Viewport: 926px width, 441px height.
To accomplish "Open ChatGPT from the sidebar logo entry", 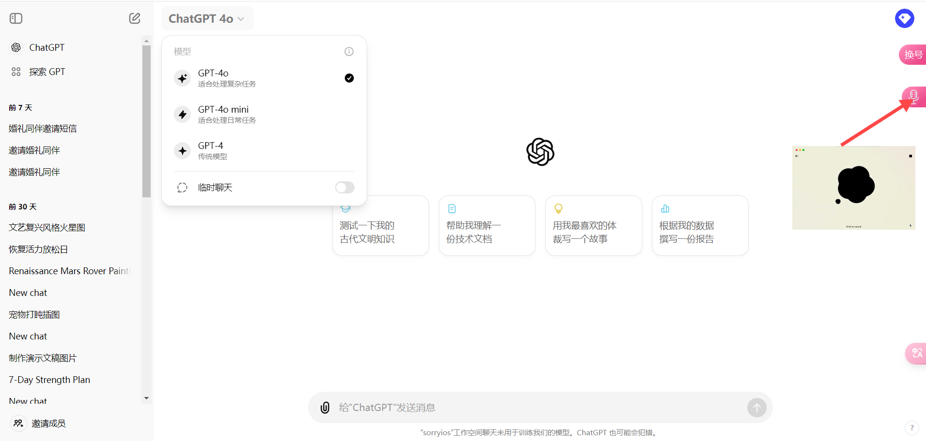I will pyautogui.click(x=16, y=47).
